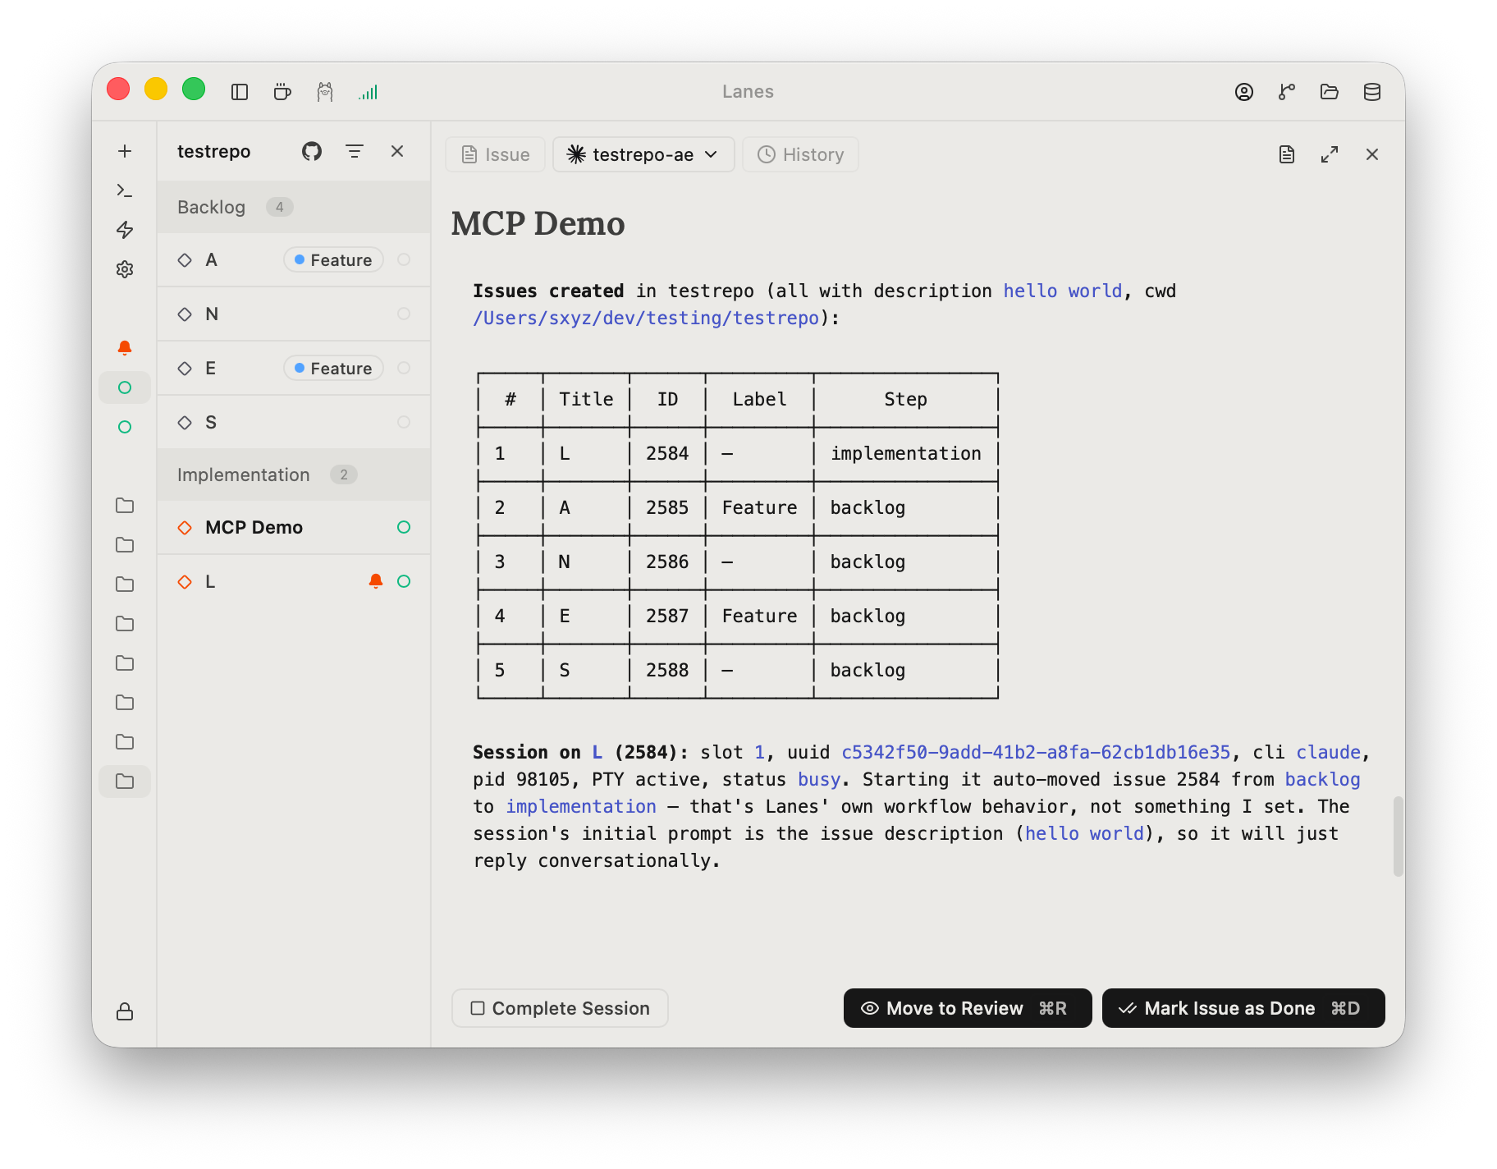Toggle status circle for issue E
The width and height of the screenshot is (1497, 1169).
point(404,368)
